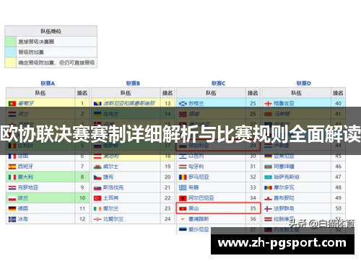Screen dimensions: 361x261
Task: Click the Slovakia flag icon beside 斯洛伐克
Action: pos(97,187)
